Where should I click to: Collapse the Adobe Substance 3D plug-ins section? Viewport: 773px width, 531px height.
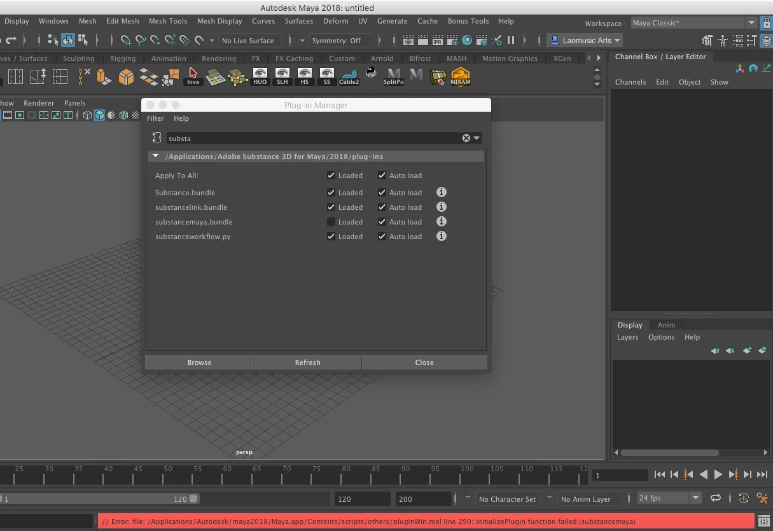tap(156, 156)
